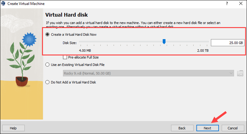
Task: Click the dropdown chevron of disk file list
Action: click(231, 73)
